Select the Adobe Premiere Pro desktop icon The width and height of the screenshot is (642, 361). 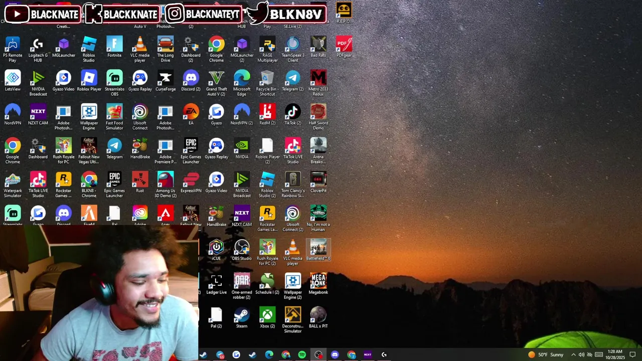(x=166, y=151)
